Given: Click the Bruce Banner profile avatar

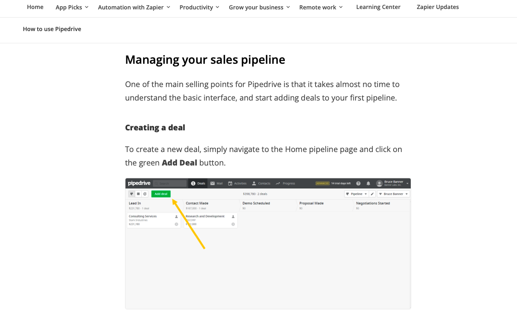Looking at the screenshot, I should [x=379, y=183].
